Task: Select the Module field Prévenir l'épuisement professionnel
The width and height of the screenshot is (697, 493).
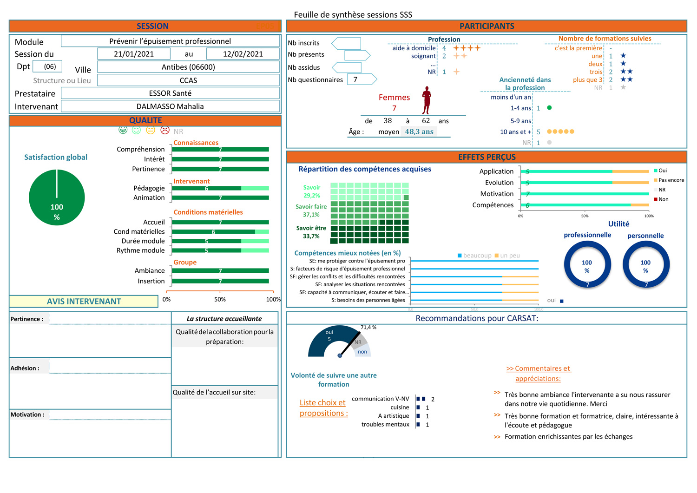Action: coord(170,41)
